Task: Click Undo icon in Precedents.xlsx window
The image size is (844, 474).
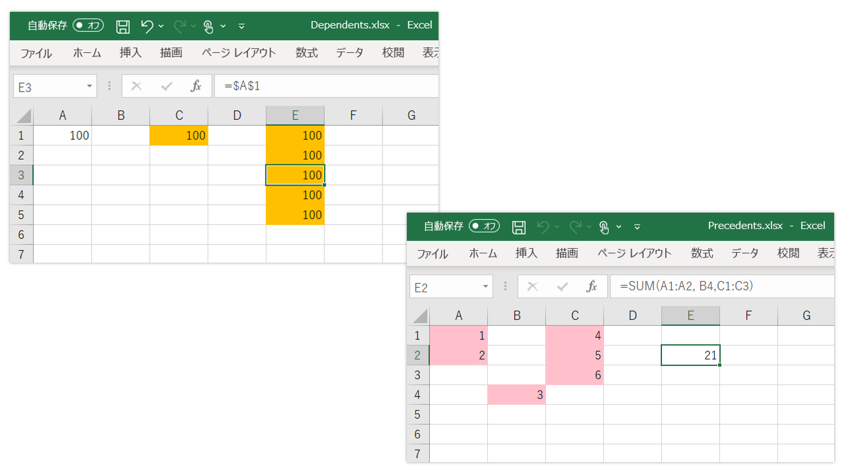Action: click(543, 227)
